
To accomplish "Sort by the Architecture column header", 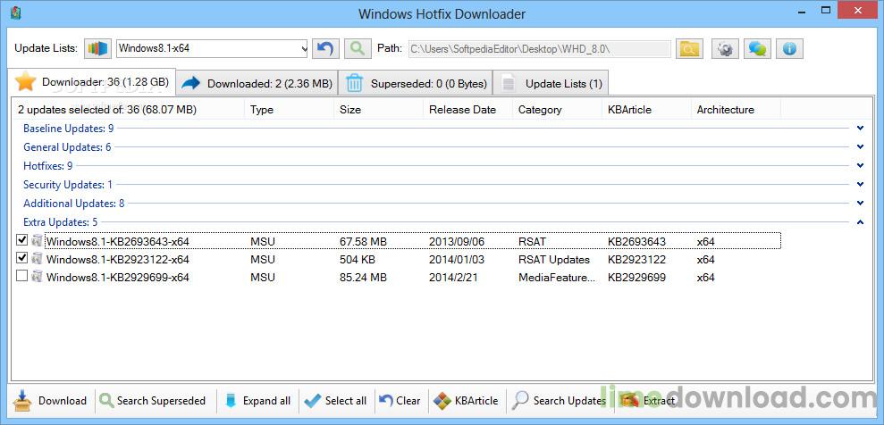I will pyautogui.click(x=736, y=110).
